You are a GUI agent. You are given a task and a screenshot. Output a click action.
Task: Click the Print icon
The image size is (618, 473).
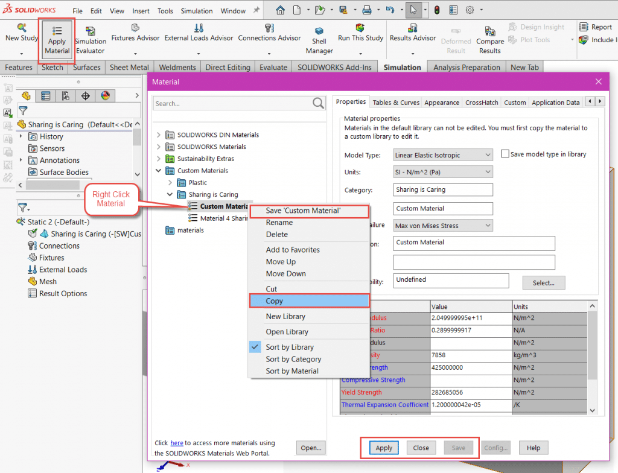(366, 10)
